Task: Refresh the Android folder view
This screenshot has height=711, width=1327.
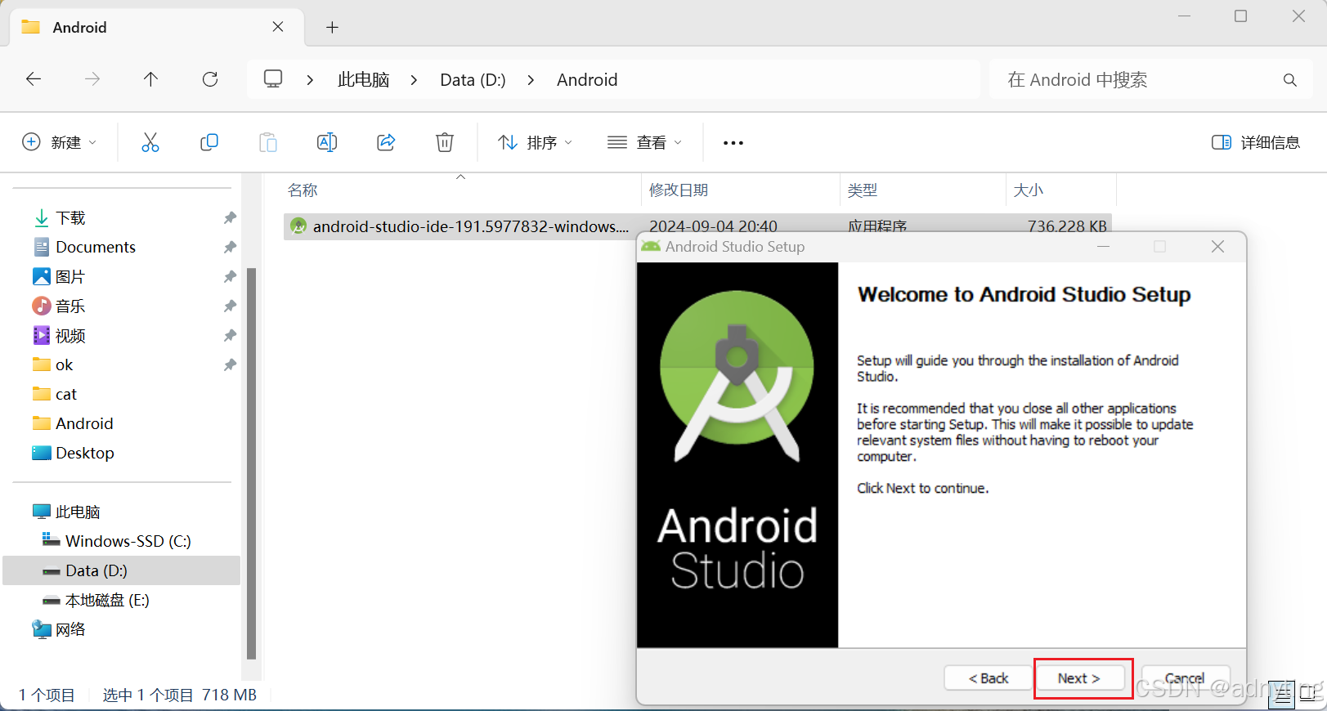Action: click(x=210, y=79)
